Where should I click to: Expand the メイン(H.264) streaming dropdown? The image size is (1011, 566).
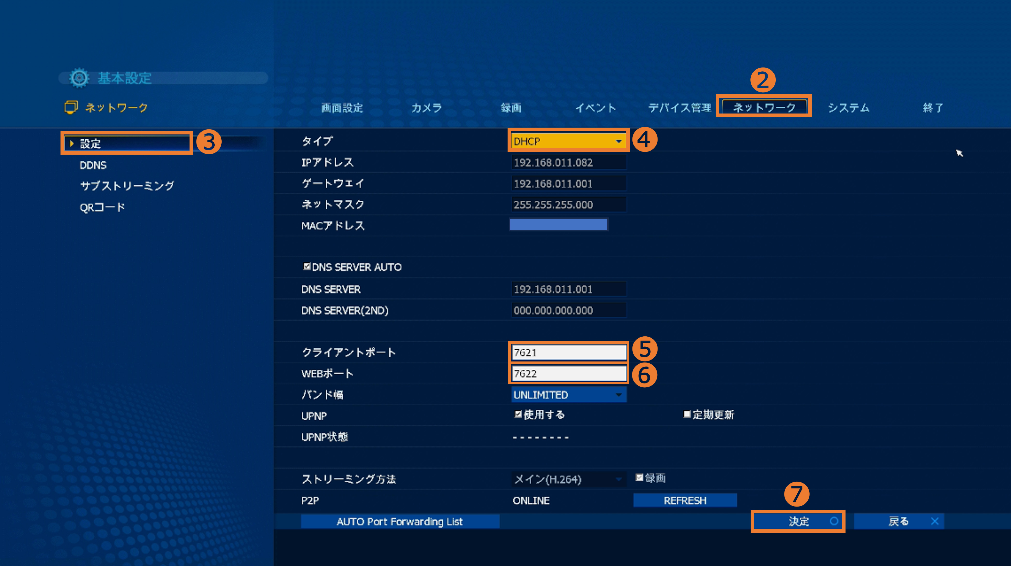coord(568,479)
